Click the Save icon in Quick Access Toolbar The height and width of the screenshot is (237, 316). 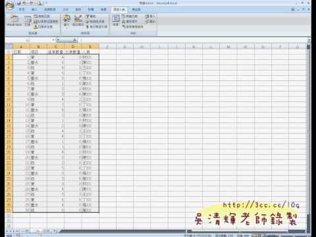19,3
